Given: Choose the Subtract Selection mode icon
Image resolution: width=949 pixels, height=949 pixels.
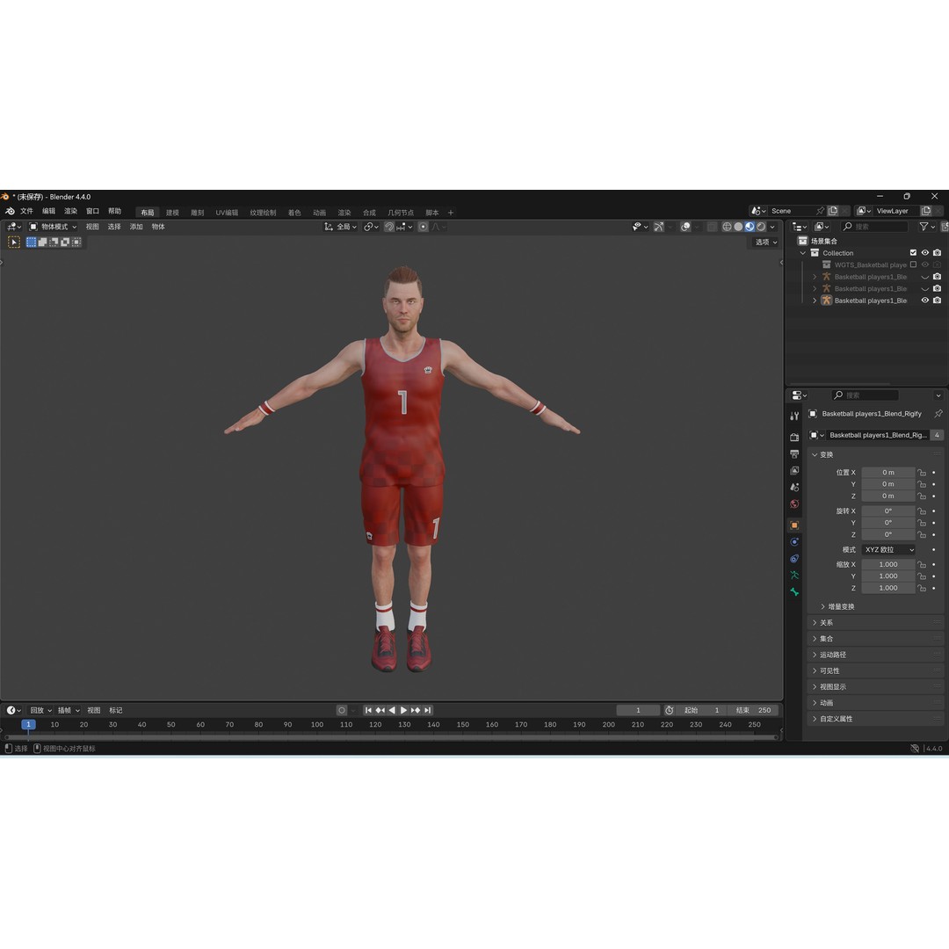Looking at the screenshot, I should [x=54, y=243].
